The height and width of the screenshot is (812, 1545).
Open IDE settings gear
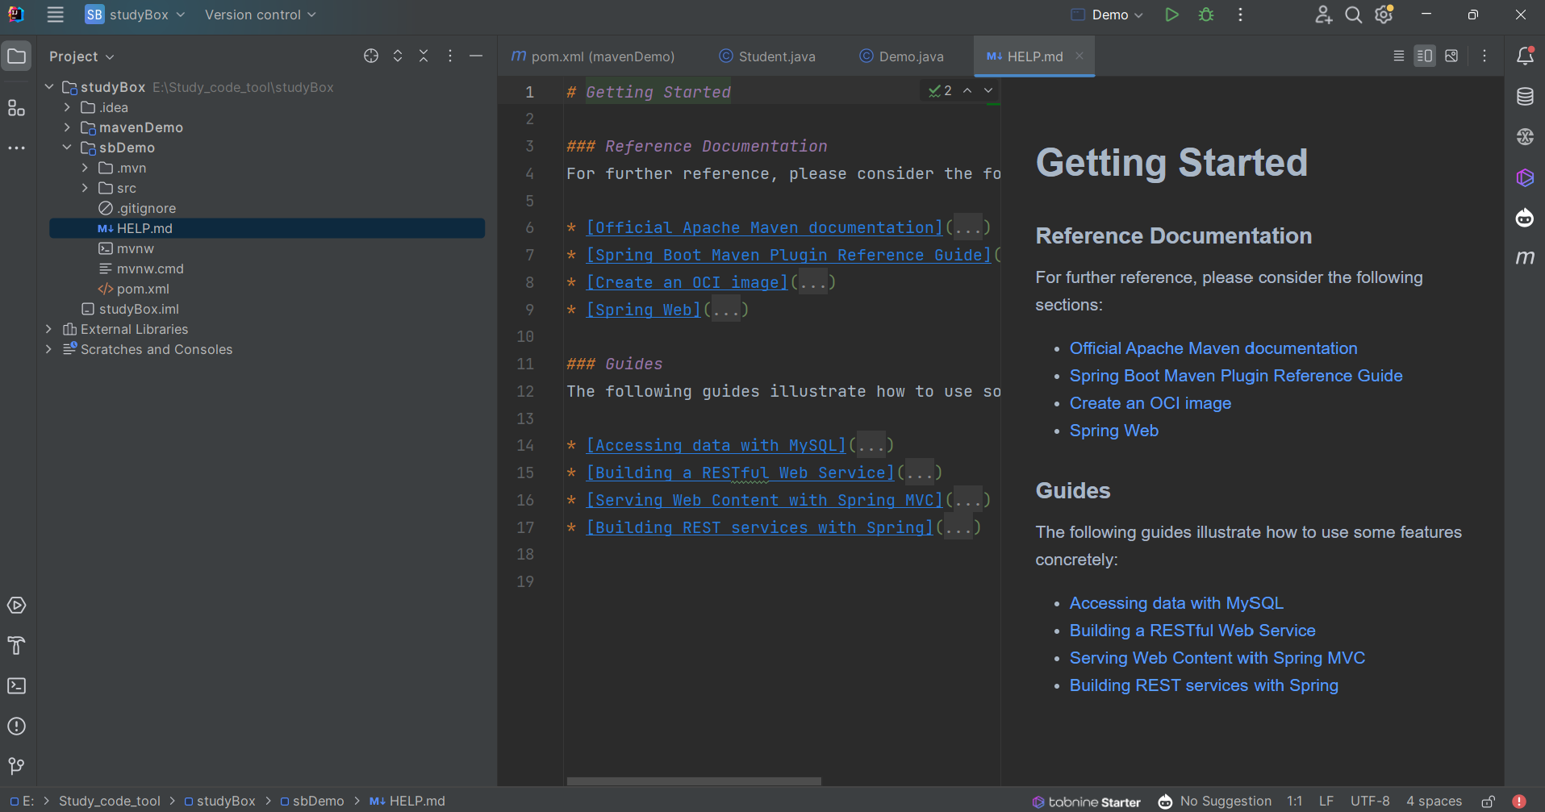tap(1384, 15)
